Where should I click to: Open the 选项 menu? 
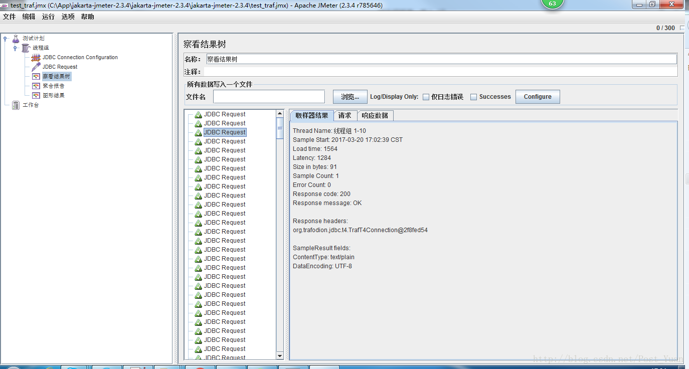click(68, 17)
